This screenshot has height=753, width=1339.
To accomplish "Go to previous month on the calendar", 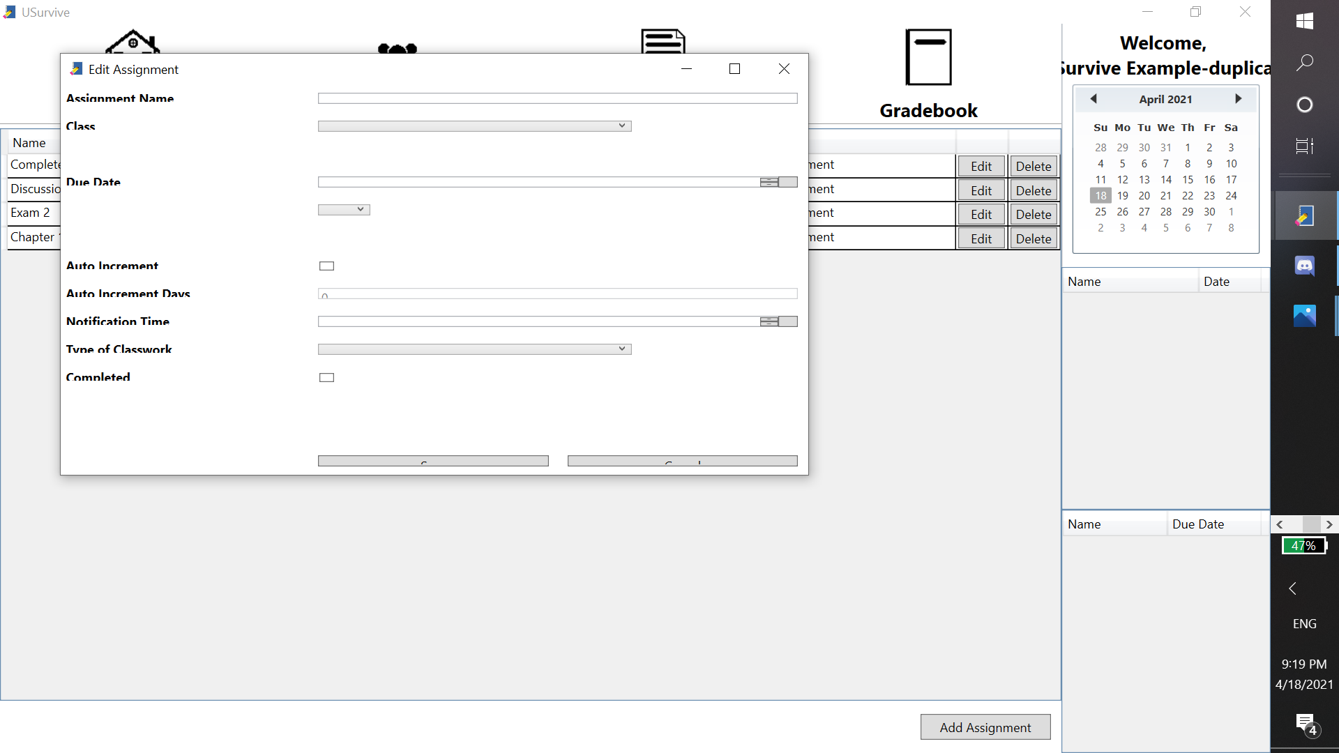I will (x=1093, y=99).
